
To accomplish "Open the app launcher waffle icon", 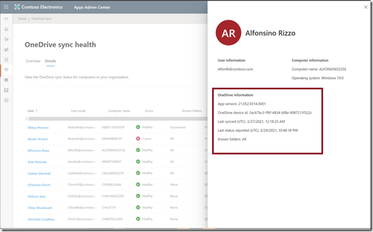I will 6,7.
